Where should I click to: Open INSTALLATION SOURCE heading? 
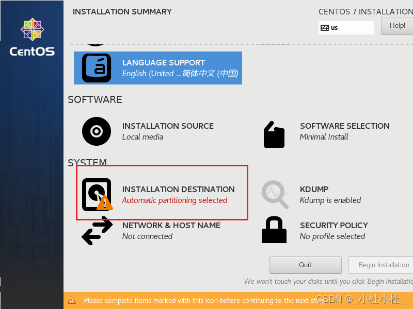168,126
